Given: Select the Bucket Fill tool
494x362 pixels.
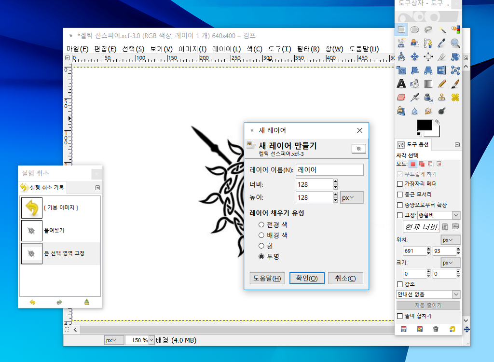Looking at the screenshot, I should click(x=414, y=84).
